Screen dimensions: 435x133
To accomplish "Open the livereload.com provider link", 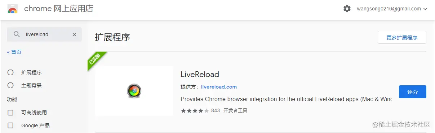I will (219, 87).
